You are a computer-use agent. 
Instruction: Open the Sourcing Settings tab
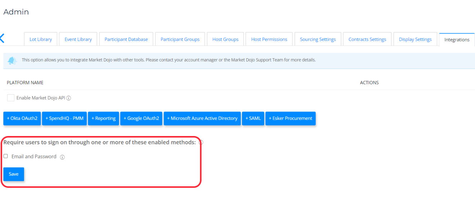(x=318, y=39)
